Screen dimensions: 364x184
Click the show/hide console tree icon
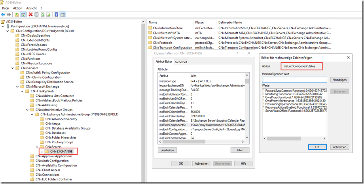click(23, 14)
